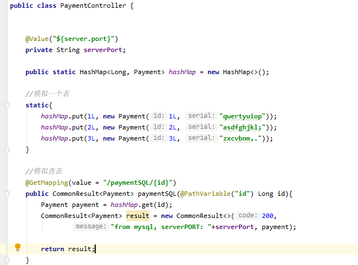Click the comment 模拟查表
Image resolution: width=358 pixels, height=265 pixels.
click(x=44, y=172)
